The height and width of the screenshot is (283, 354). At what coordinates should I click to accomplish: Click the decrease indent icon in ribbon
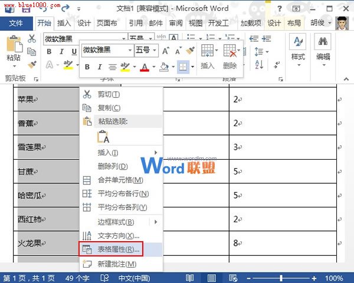(x=254, y=39)
